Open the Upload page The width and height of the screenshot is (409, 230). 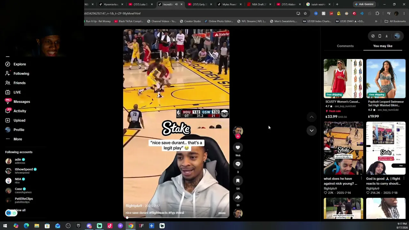pyautogui.click(x=15, y=120)
